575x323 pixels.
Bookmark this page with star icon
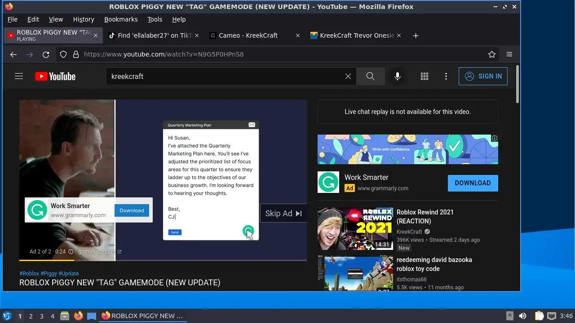492,54
